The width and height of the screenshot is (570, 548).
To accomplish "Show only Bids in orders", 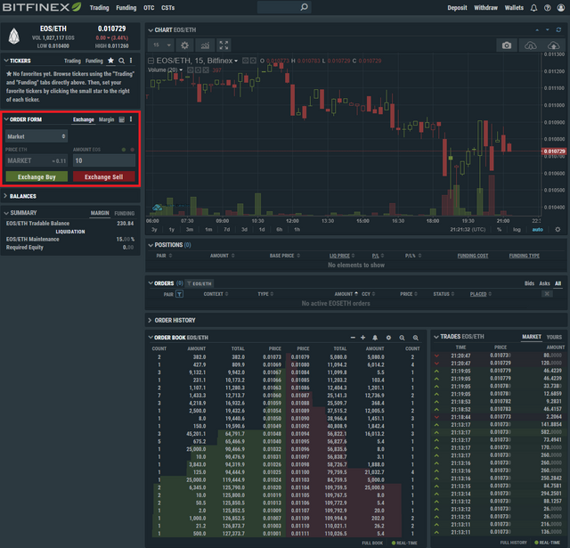I will pyautogui.click(x=529, y=283).
